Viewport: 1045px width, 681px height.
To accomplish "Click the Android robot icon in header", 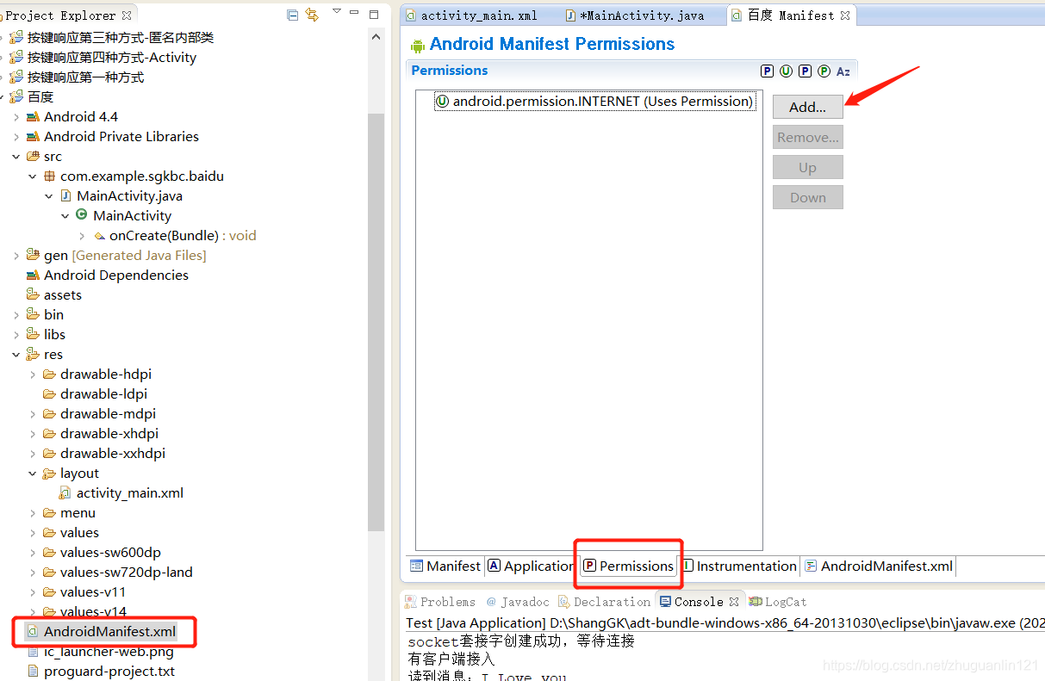I will click(418, 46).
